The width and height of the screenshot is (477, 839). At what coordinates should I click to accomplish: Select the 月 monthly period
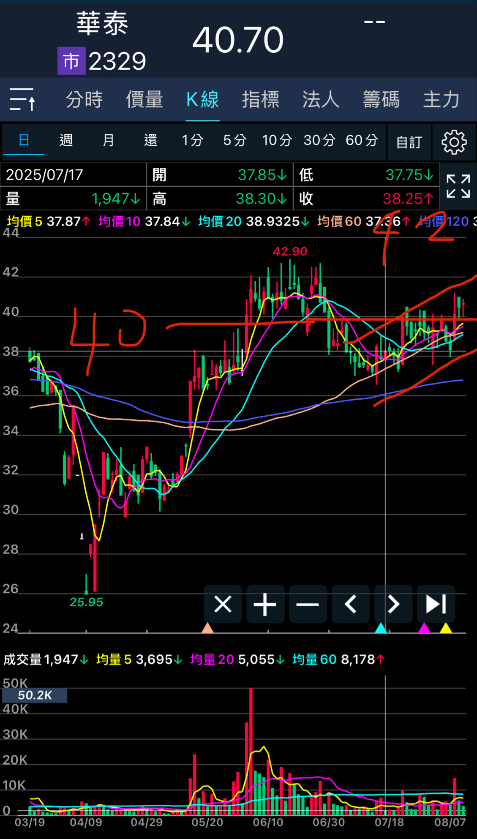coord(108,140)
